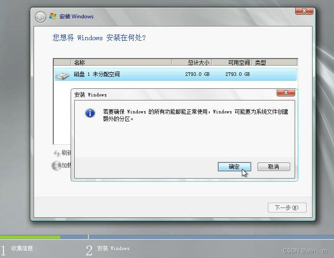This screenshot has height=258, width=334.
Task: Close the main 安装 Windows setup window
Action: [x=304, y=11]
